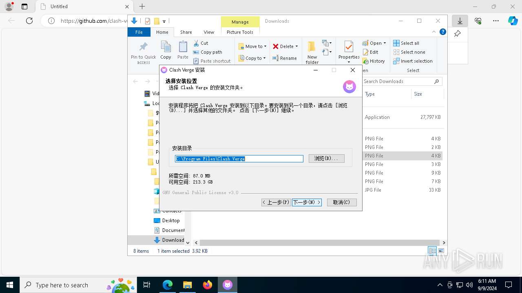Open Edge Browser essentials heart icon
The width and height of the screenshot is (522, 293).
click(478, 21)
